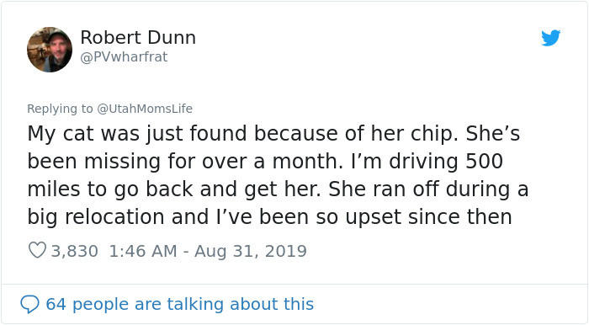Open the @UtahMomsLife mention
Screen dimensions: 589x325
coord(145,109)
